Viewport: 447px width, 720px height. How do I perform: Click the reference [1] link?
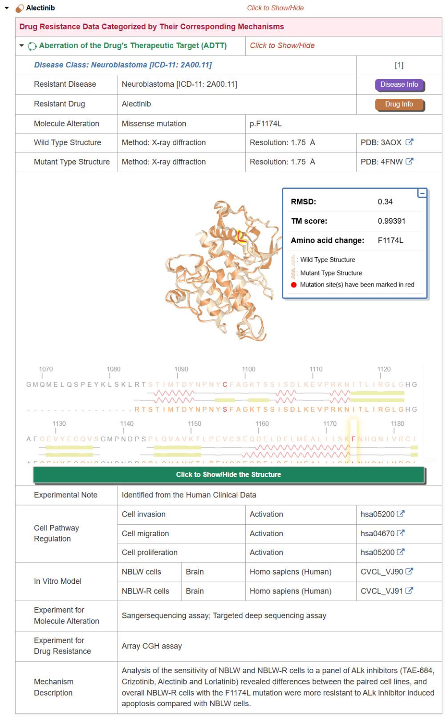(399, 65)
